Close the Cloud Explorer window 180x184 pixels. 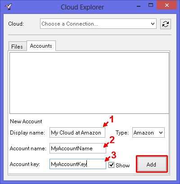(x=166, y=5)
